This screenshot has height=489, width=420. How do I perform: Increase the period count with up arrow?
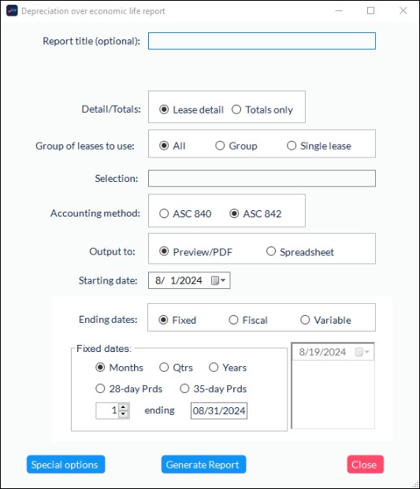(x=123, y=407)
